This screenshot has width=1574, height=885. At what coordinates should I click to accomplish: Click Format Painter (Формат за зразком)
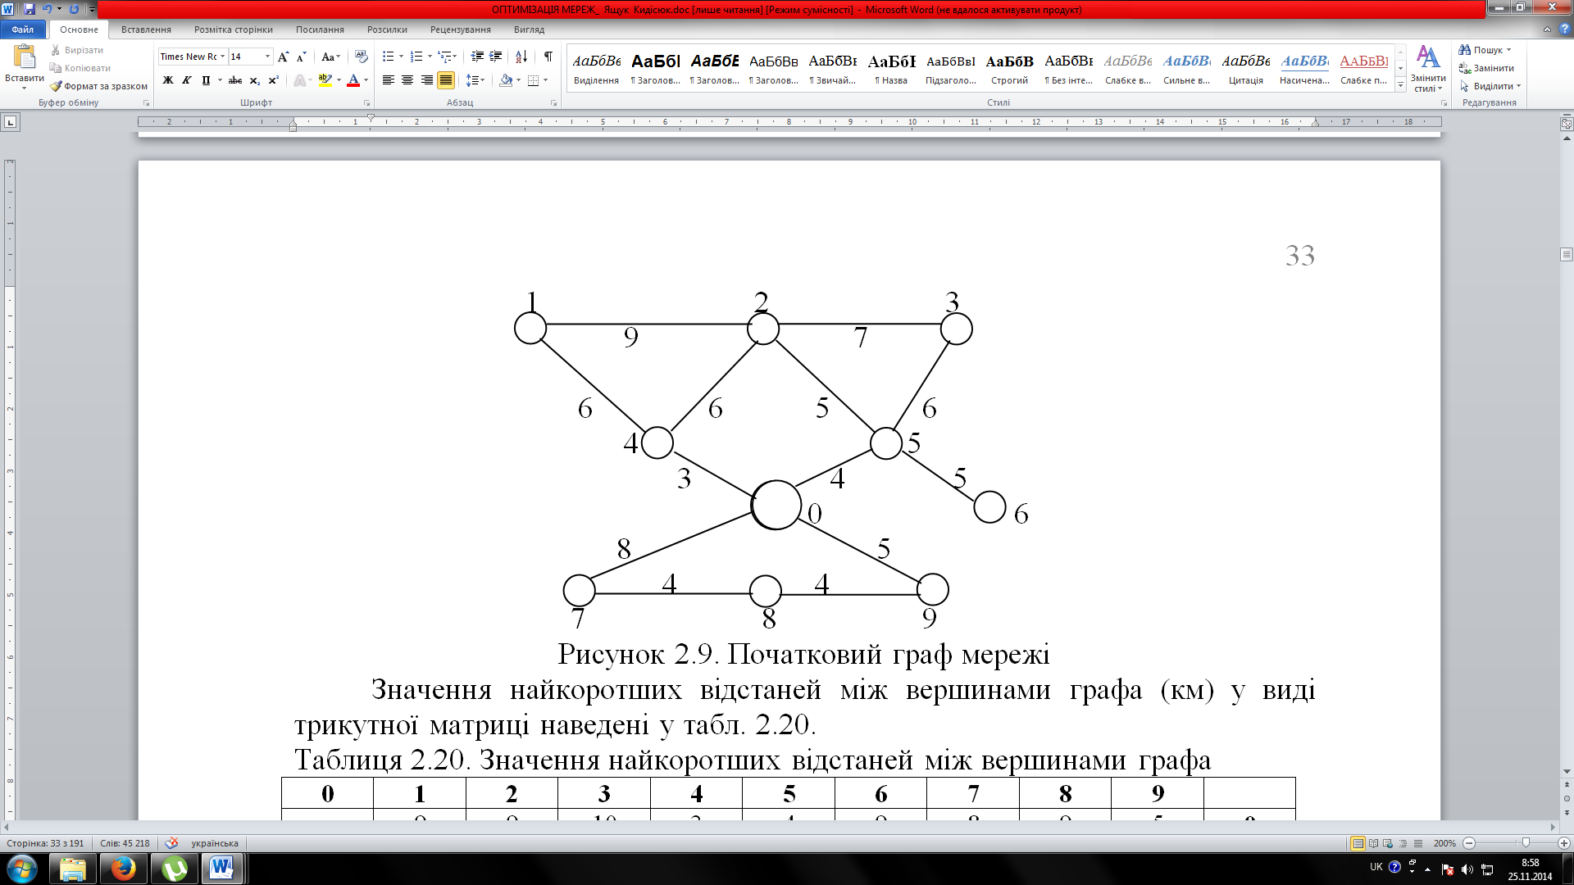point(99,86)
